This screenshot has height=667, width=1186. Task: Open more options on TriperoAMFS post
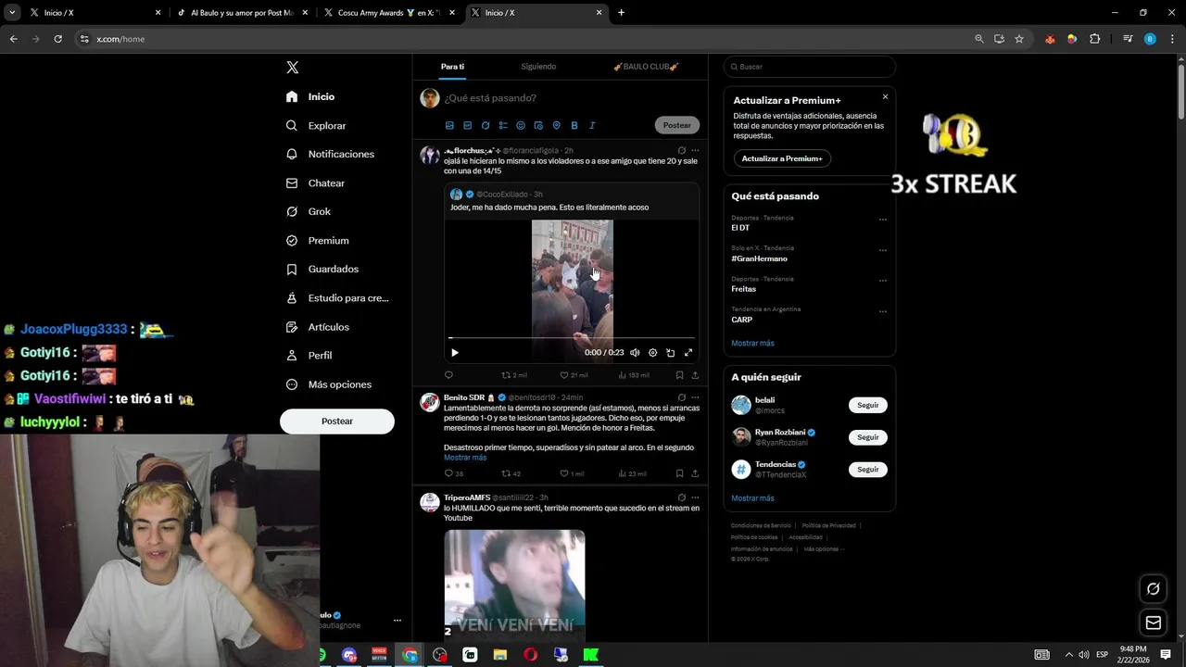click(x=695, y=497)
